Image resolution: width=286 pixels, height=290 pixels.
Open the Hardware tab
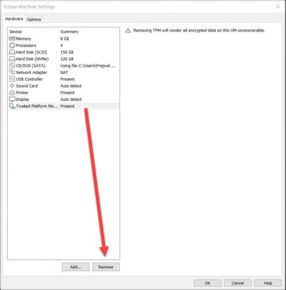click(x=14, y=19)
